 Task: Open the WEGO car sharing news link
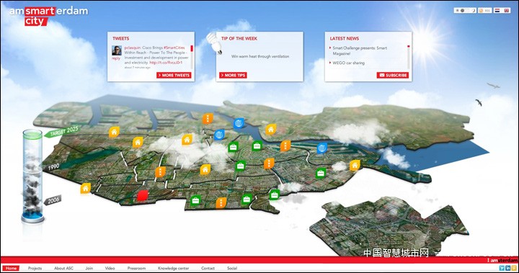coord(348,63)
